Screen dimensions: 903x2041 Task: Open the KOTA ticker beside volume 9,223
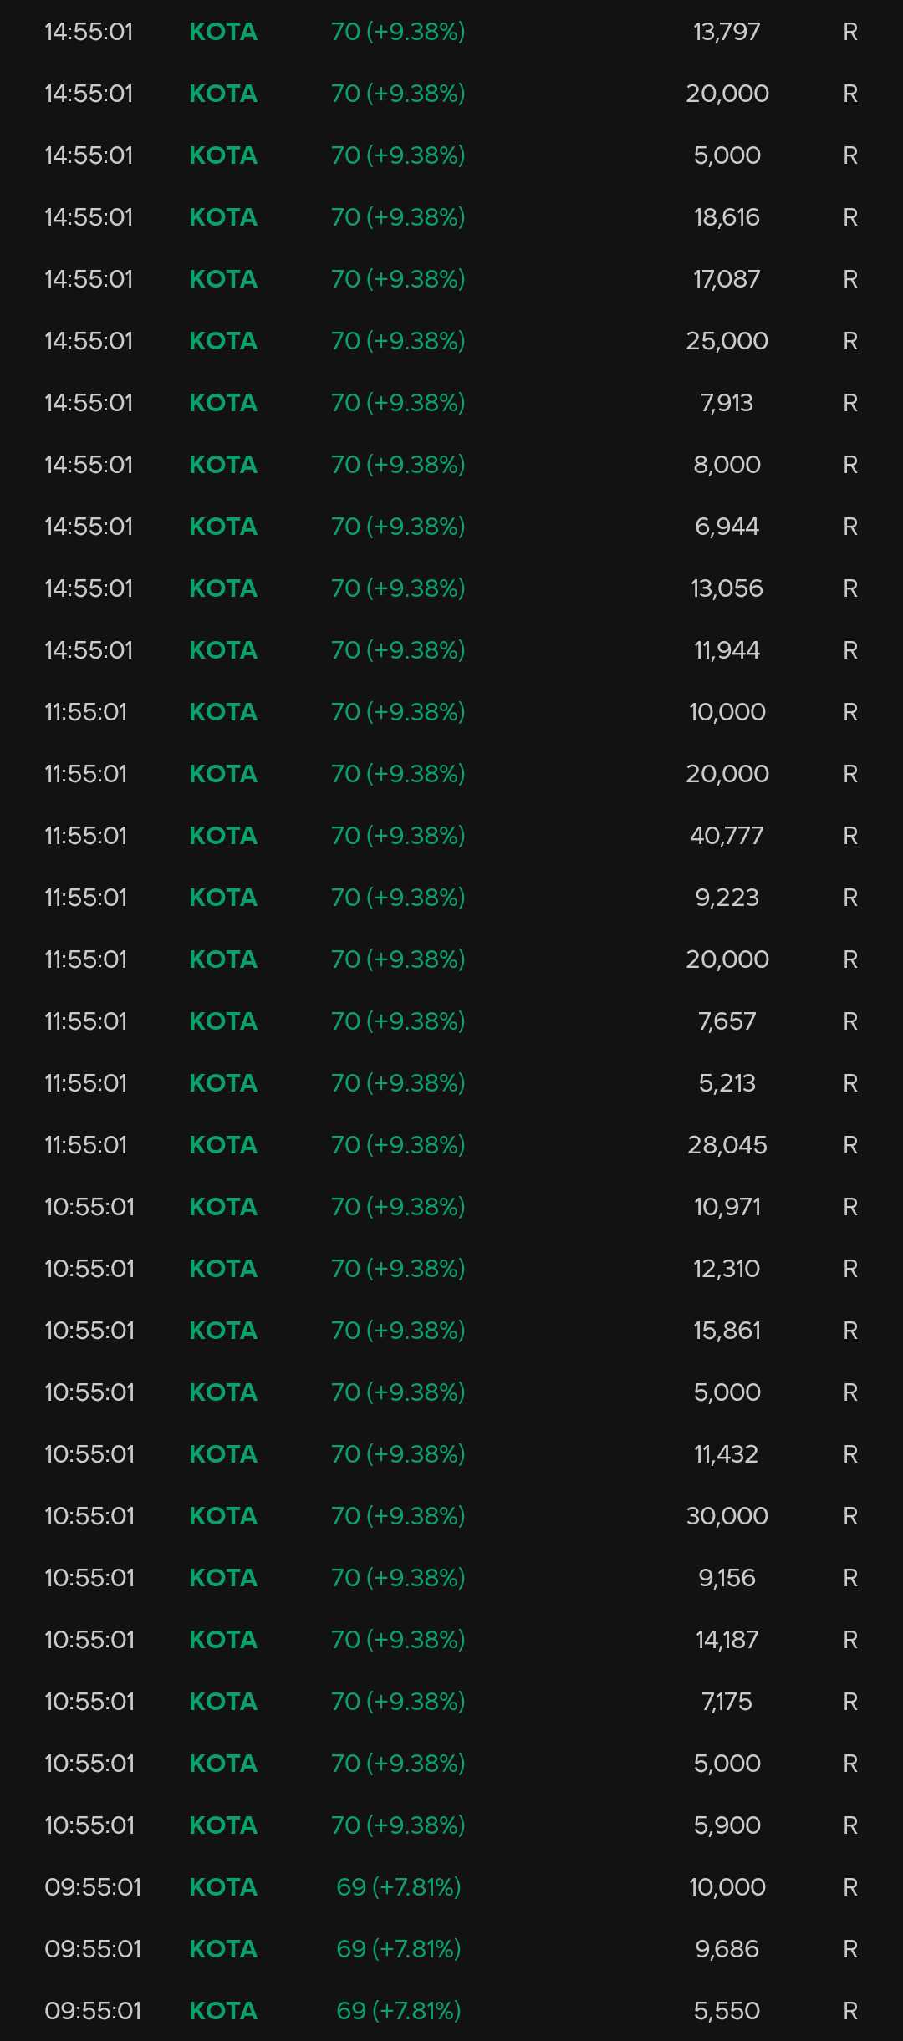[x=223, y=898]
